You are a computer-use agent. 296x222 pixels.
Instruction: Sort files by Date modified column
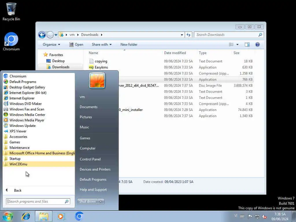click(179, 53)
